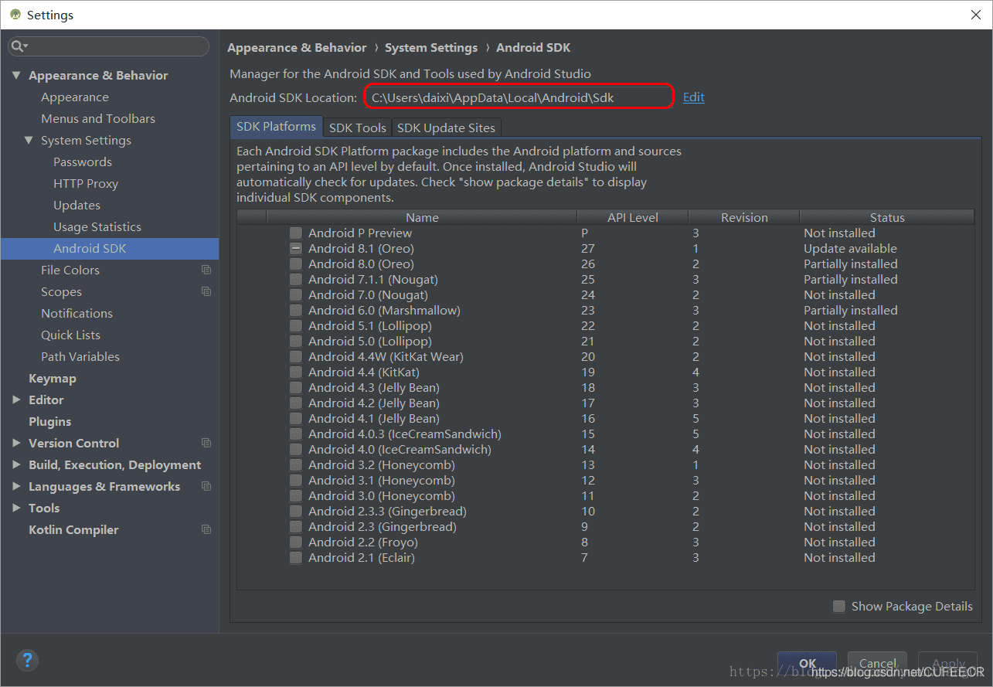
Task: Click the System Settings breadcrumb
Action: point(431,47)
